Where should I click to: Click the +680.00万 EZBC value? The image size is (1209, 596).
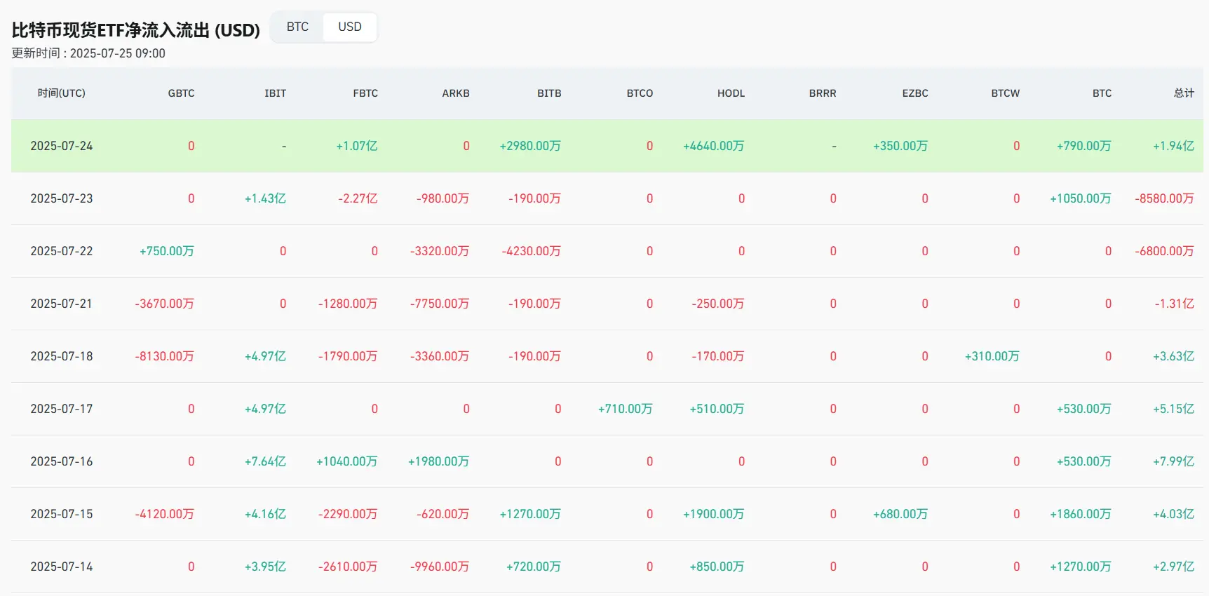(x=900, y=514)
